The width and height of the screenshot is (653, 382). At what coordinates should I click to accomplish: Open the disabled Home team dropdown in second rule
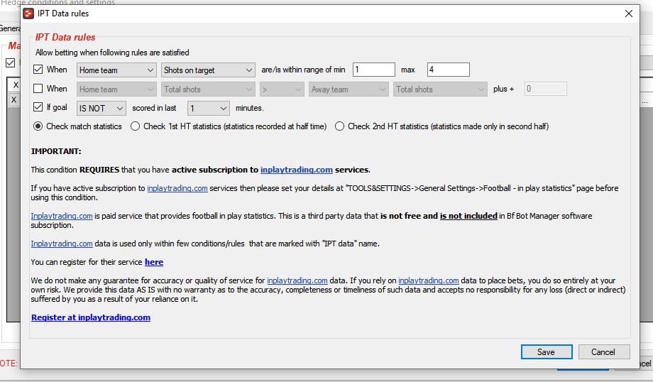coord(116,89)
